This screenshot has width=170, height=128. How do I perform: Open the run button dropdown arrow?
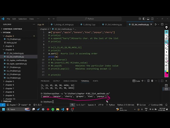pos(158,24)
